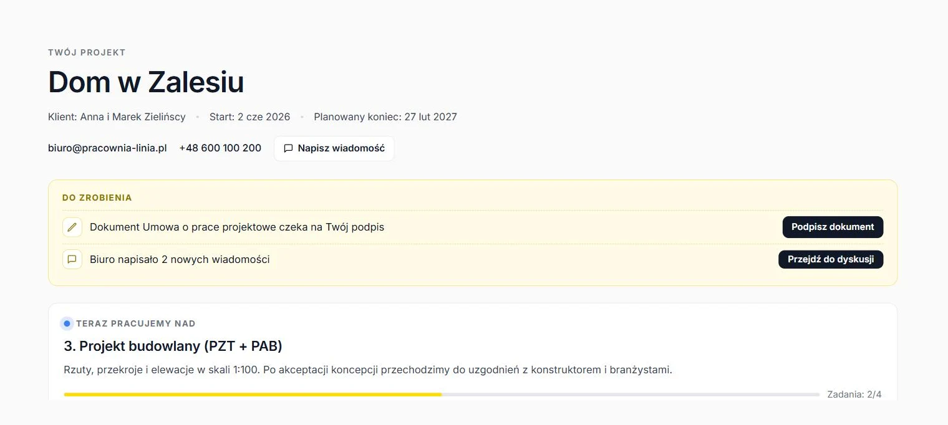Click the Start: 2 cze 2026 date
The image size is (948, 425).
click(x=249, y=117)
